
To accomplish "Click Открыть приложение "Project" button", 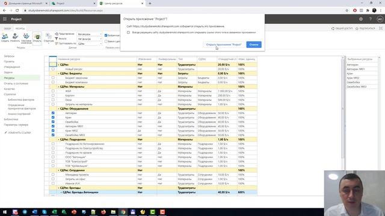I will [x=224, y=44].
